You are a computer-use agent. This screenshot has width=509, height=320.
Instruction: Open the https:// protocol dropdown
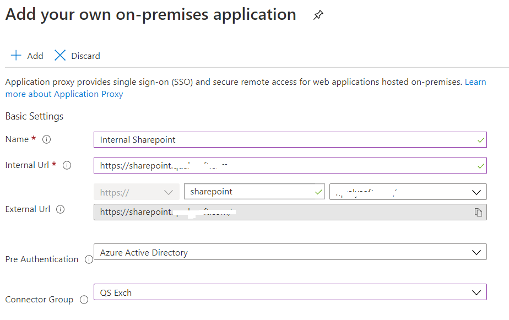(137, 192)
